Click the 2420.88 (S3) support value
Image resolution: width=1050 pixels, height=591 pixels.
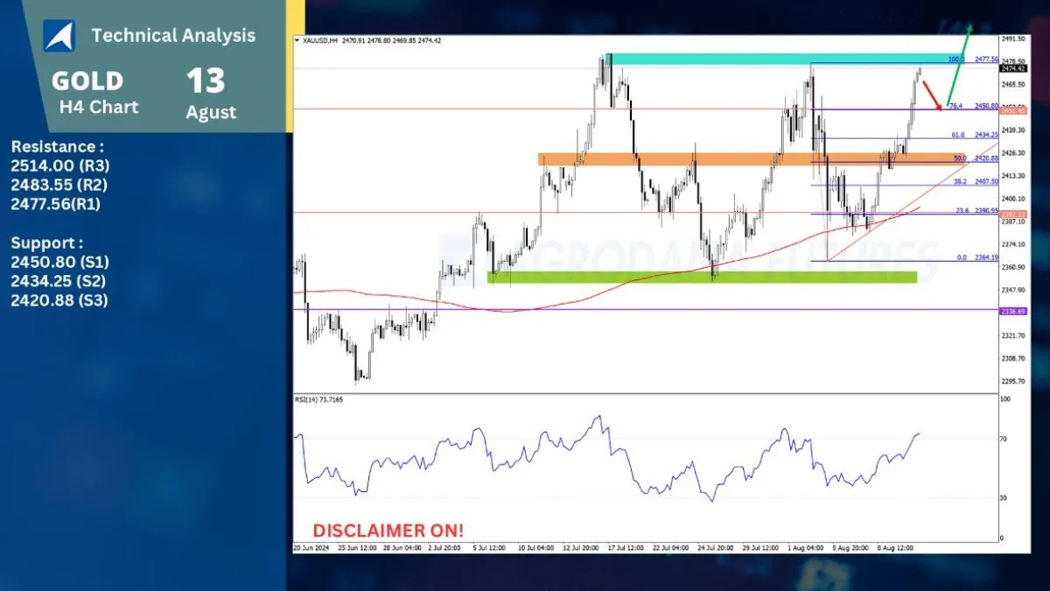pos(59,300)
